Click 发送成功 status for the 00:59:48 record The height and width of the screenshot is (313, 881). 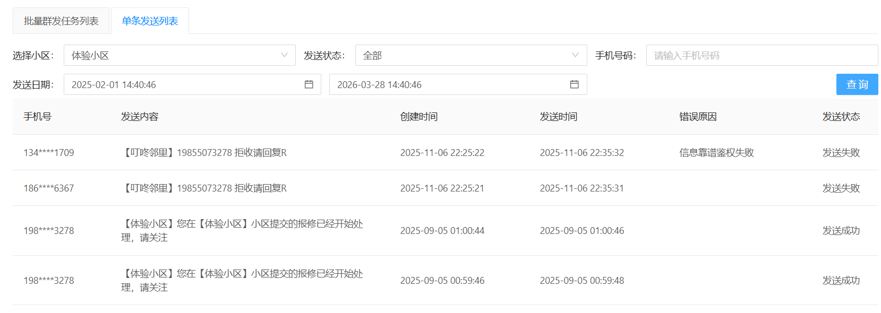841,281
